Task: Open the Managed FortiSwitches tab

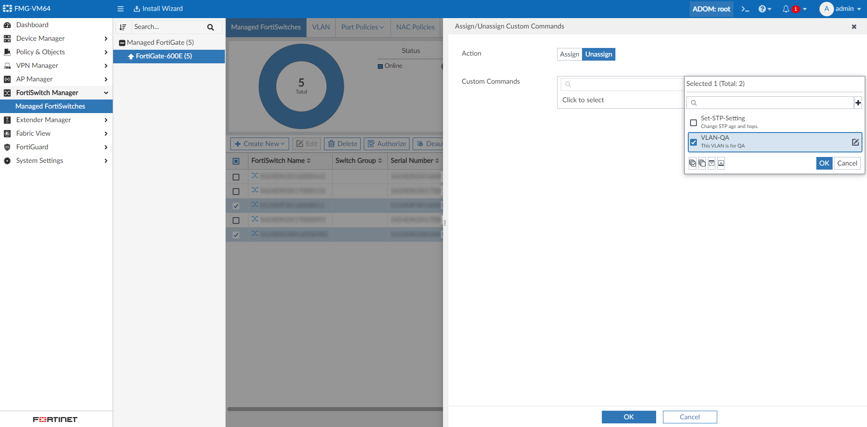Action: [x=266, y=27]
